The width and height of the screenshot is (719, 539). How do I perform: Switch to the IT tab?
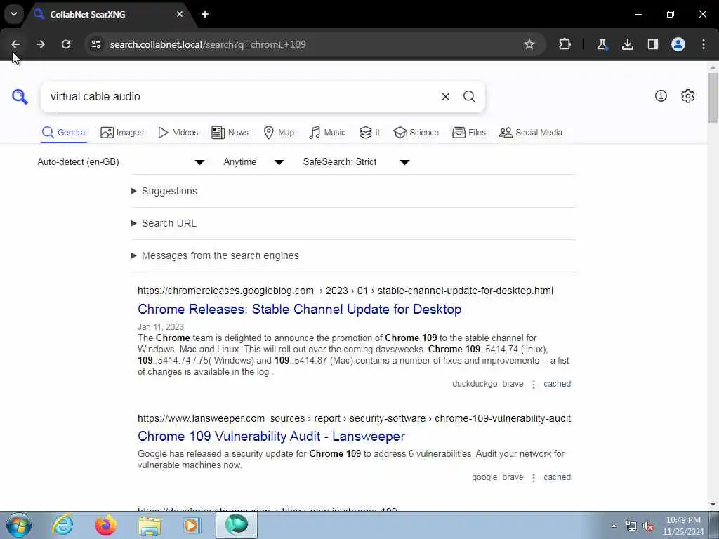coord(369,133)
